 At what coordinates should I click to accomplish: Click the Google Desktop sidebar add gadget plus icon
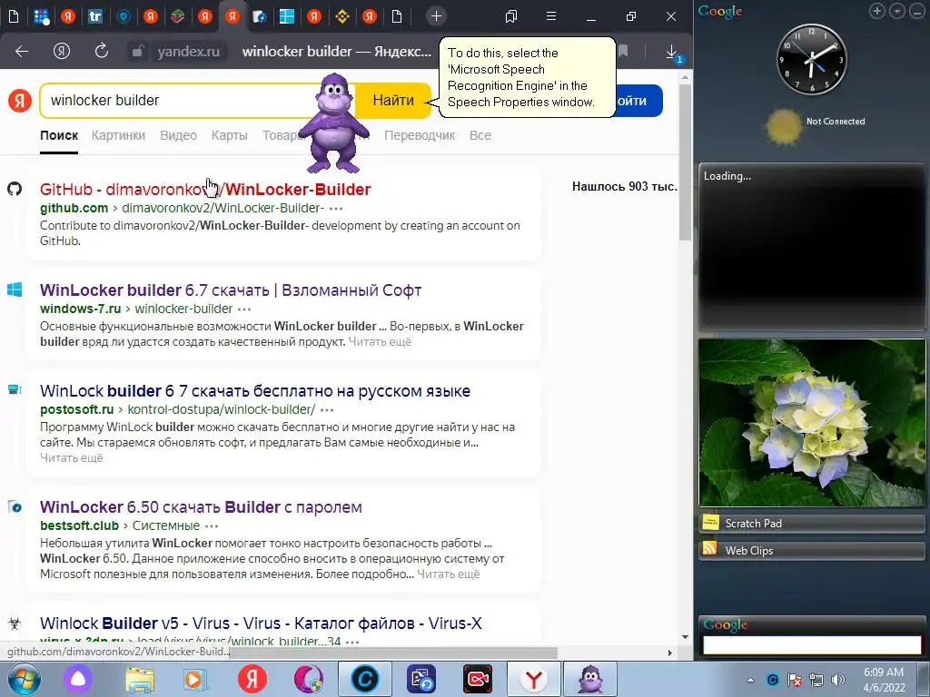click(877, 11)
